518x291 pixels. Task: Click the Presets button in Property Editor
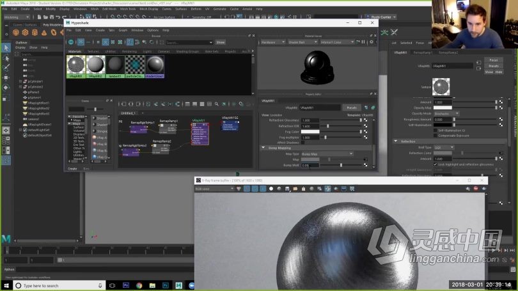point(352,107)
